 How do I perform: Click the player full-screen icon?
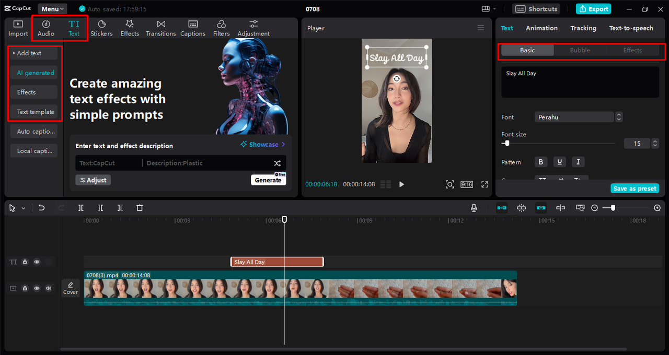point(485,184)
